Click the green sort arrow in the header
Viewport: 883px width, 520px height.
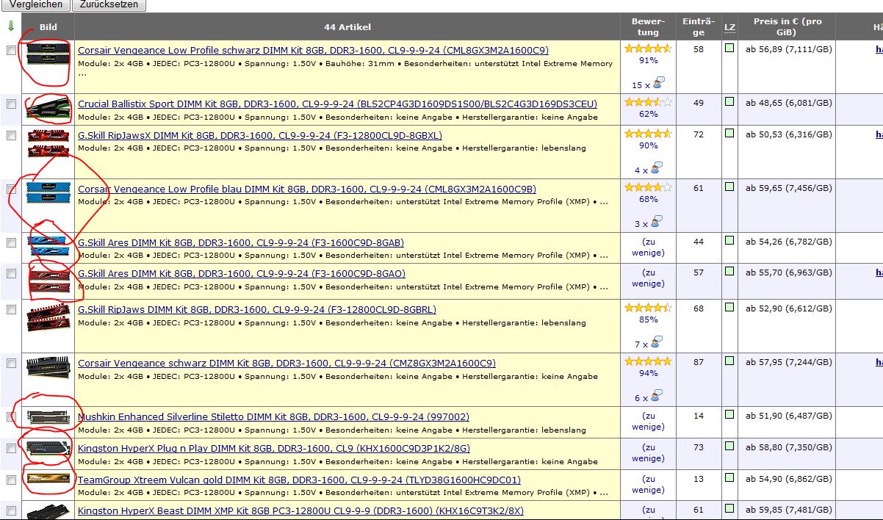(10, 26)
